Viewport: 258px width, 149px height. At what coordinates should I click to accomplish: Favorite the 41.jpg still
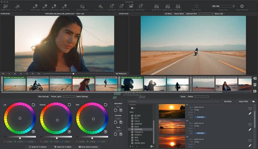250,108
